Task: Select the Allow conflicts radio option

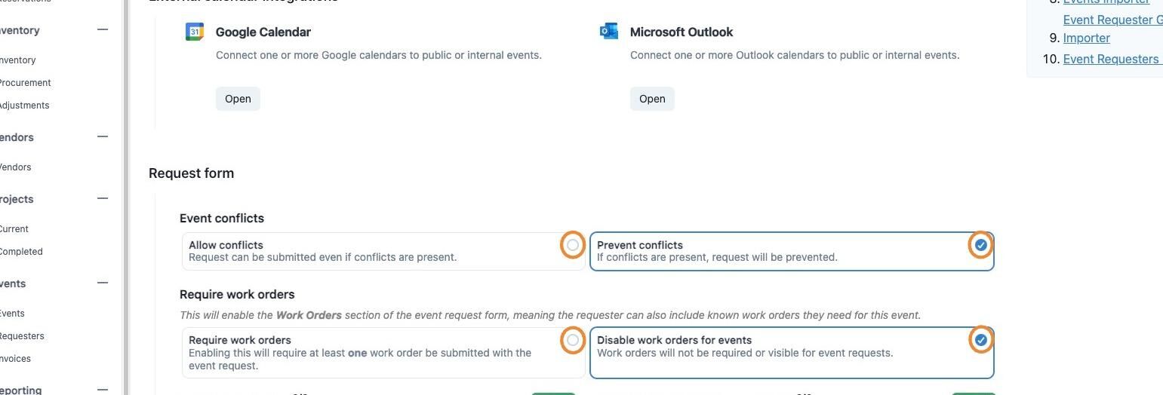Action: pyautogui.click(x=573, y=245)
